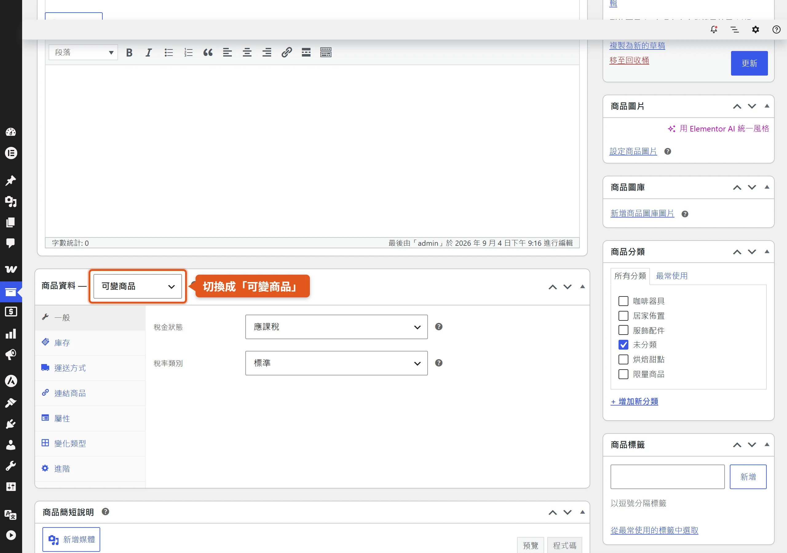Toggle bold formatting in editor toolbar
Screen dimensions: 787x553
[129, 53]
